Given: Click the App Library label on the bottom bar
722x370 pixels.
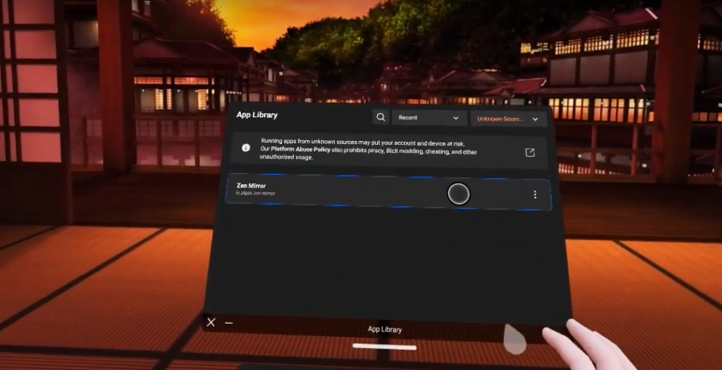Looking at the screenshot, I should click(x=384, y=329).
